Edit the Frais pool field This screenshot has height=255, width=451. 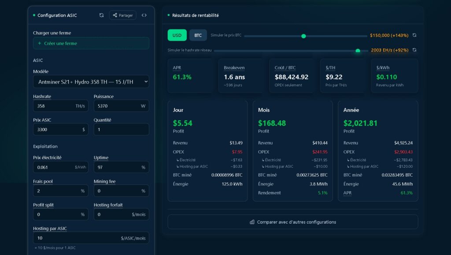coord(61,191)
